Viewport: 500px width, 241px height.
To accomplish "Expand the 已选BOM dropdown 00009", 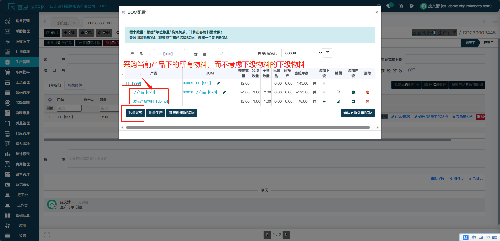I will pos(302,53).
